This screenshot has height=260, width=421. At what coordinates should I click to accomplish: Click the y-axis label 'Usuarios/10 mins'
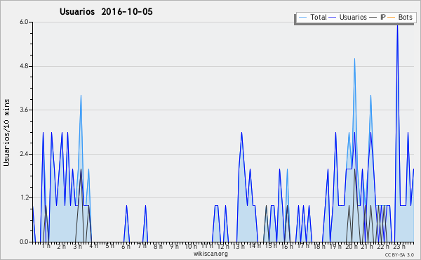(x=6, y=132)
